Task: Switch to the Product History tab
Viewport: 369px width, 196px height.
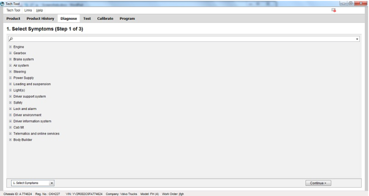Action: click(x=40, y=18)
